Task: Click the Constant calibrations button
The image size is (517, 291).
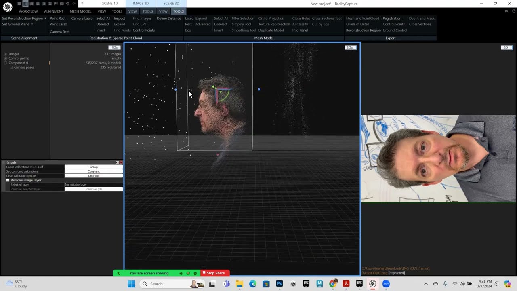Action: [x=94, y=171]
